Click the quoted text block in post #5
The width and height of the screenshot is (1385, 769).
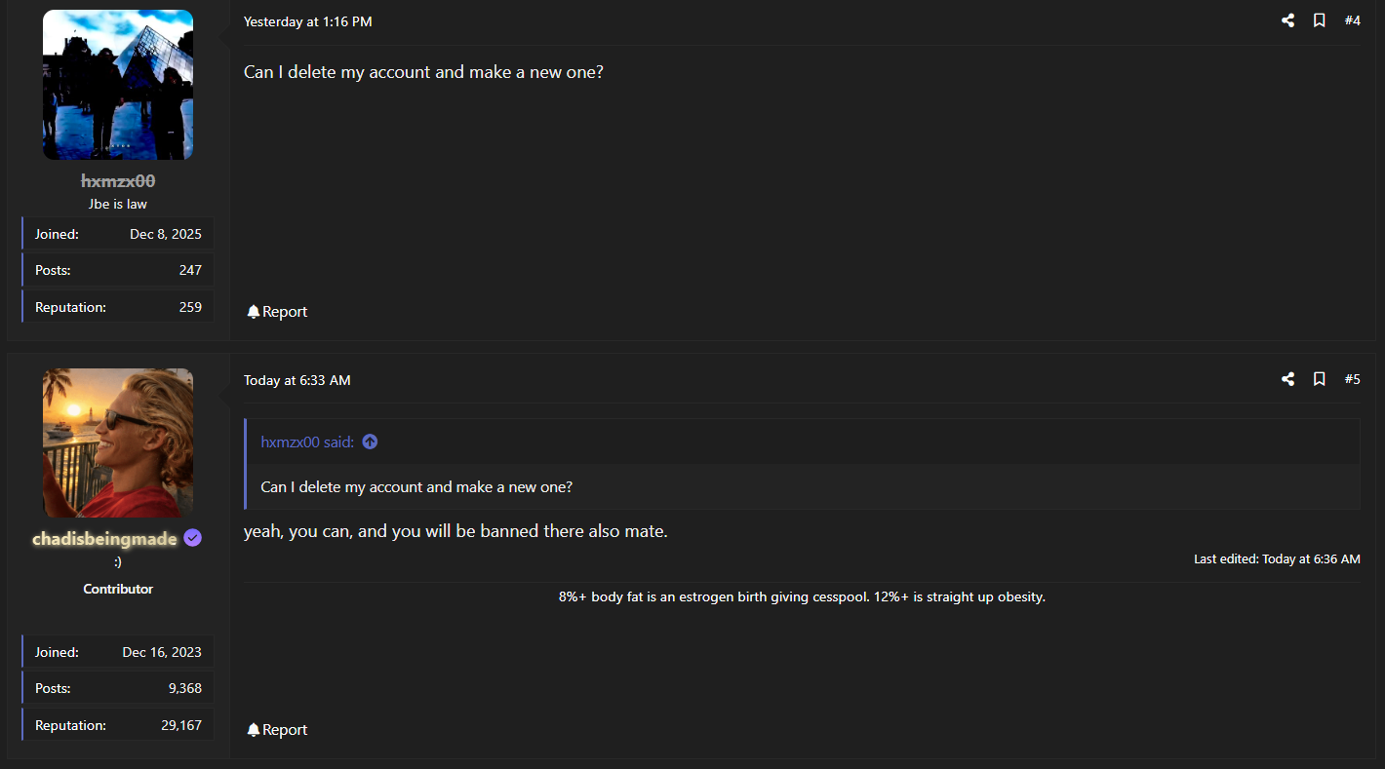(x=416, y=486)
